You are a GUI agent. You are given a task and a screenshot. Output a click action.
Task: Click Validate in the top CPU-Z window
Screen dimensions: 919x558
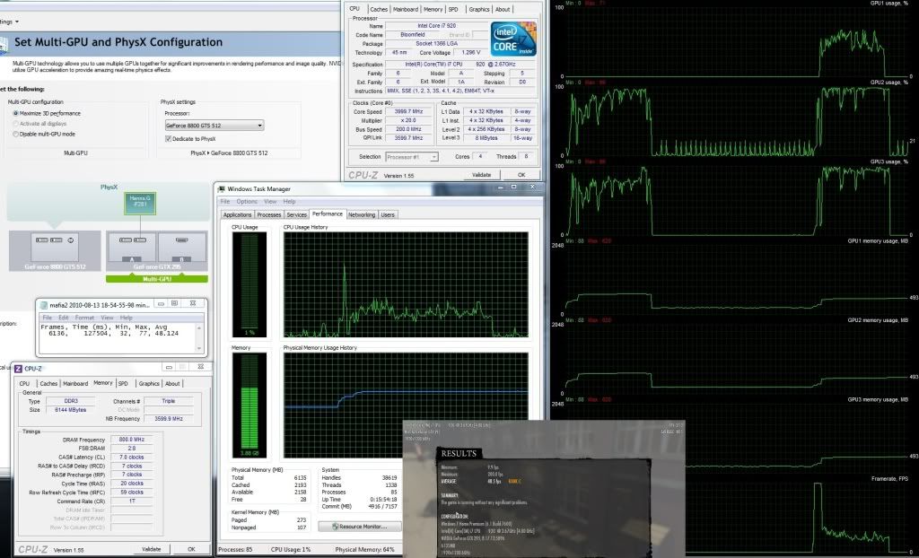tap(481, 175)
